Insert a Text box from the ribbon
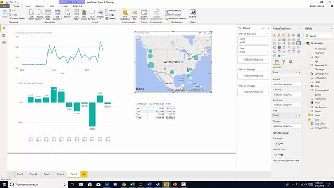This screenshot has height=188, width=334. click(111, 10)
